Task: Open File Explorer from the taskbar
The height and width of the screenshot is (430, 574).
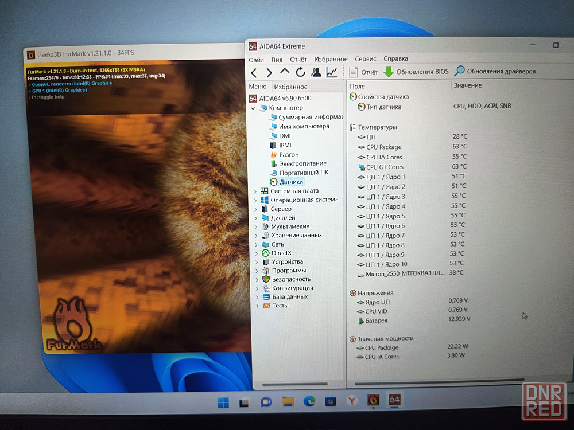Action: point(288,401)
